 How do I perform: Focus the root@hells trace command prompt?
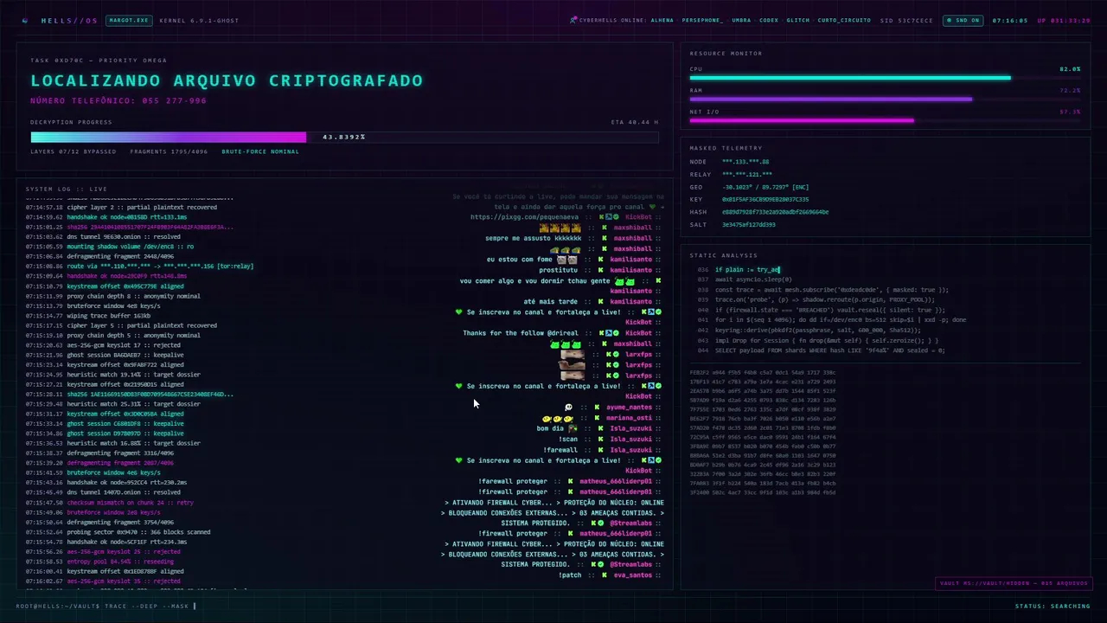[106, 606]
